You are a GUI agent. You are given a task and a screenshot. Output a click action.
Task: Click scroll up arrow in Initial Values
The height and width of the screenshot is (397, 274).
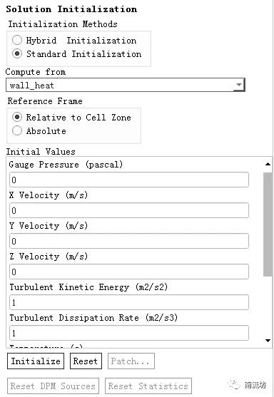pyautogui.click(x=268, y=164)
